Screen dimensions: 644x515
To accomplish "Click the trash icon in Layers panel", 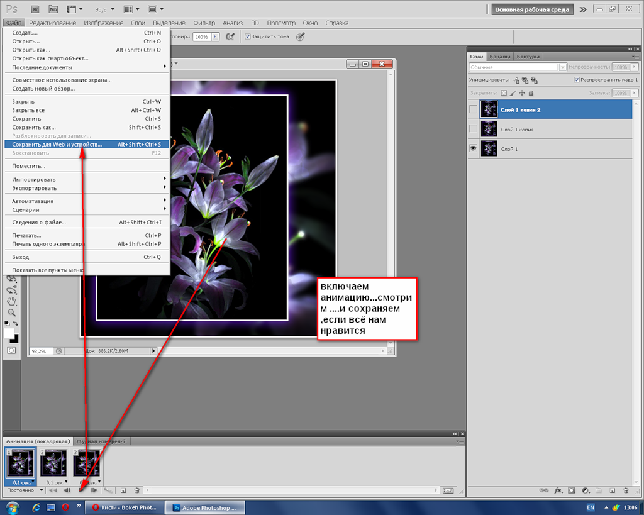I will [626, 490].
